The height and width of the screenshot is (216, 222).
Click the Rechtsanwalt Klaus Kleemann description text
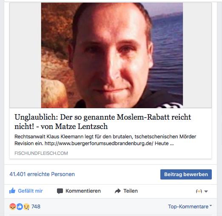(x=105, y=140)
